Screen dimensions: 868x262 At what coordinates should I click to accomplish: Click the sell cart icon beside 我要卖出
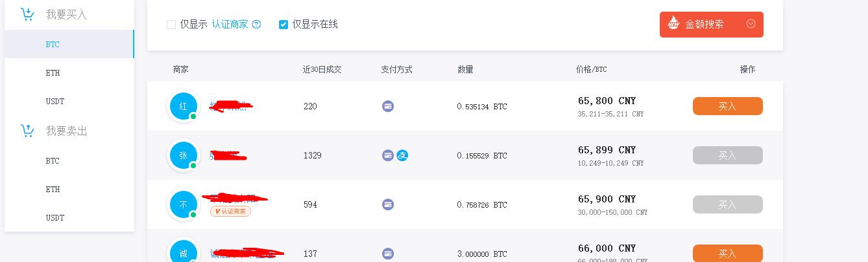tap(27, 131)
